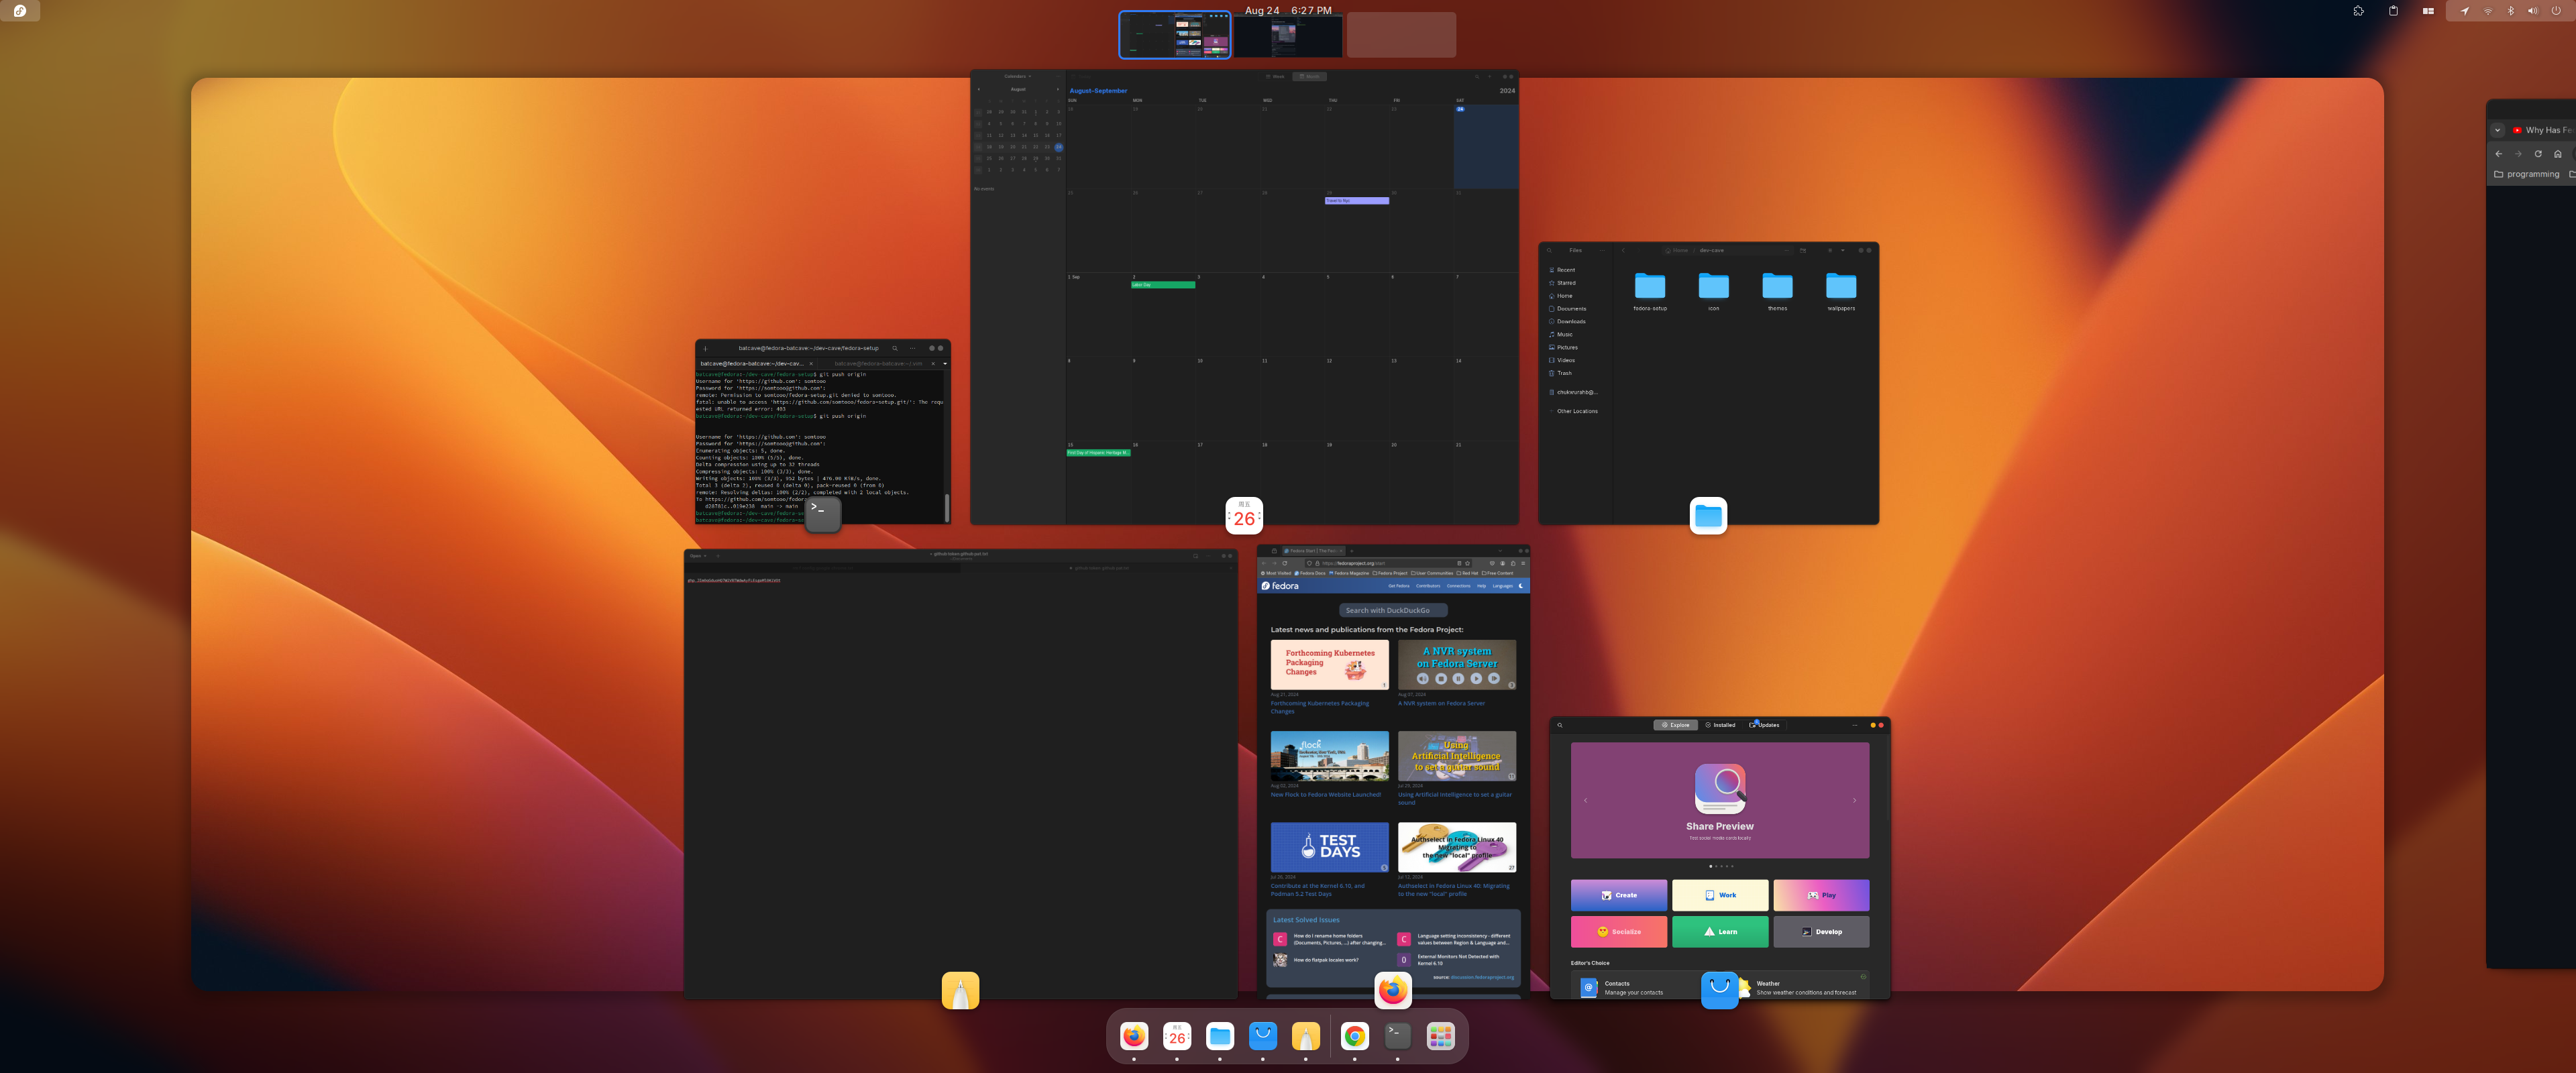This screenshot has height=1073, width=2576.
Task: Select the Explore tab in Software
Action: pos(1676,725)
